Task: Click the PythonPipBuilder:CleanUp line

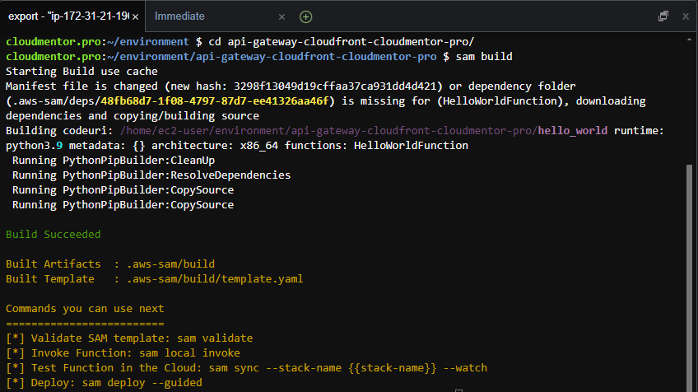Action: (114, 161)
